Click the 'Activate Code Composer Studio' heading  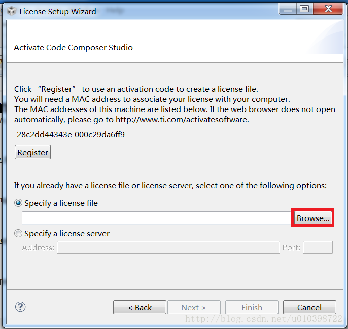click(x=73, y=48)
